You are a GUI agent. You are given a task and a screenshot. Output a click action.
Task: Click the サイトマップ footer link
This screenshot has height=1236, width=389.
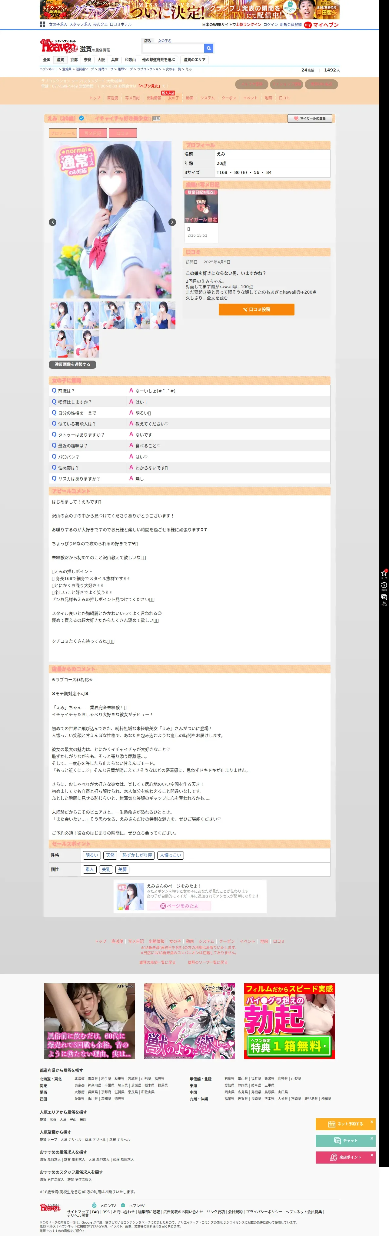[78, 1212]
